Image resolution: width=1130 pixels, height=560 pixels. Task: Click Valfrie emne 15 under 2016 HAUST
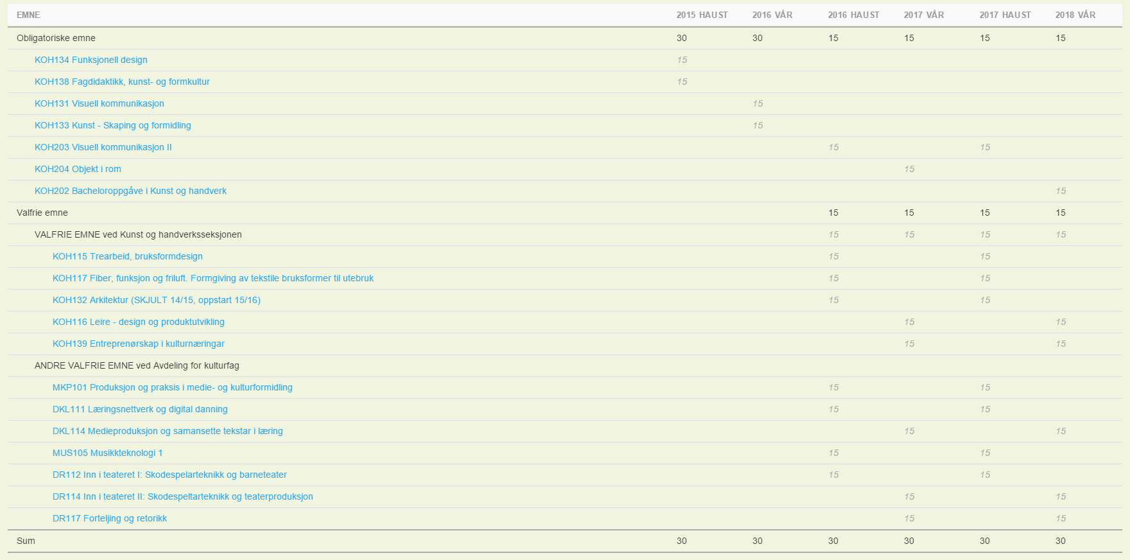coord(833,213)
